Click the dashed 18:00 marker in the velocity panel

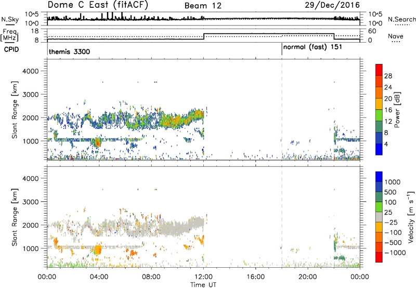(x=282, y=217)
